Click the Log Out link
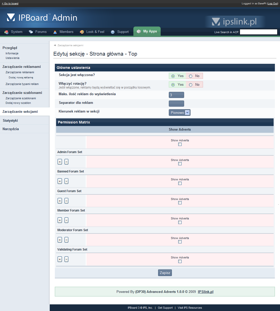 click(272, 4)
